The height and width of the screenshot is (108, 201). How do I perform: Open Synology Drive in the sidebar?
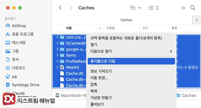tap(22, 85)
